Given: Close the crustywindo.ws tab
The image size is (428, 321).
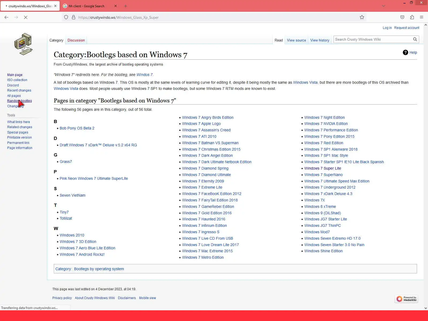Looking at the screenshot, I should [55, 6].
